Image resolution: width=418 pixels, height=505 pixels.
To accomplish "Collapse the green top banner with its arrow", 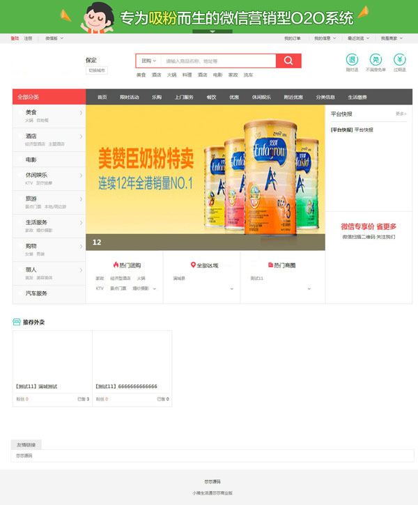I will (x=212, y=31).
